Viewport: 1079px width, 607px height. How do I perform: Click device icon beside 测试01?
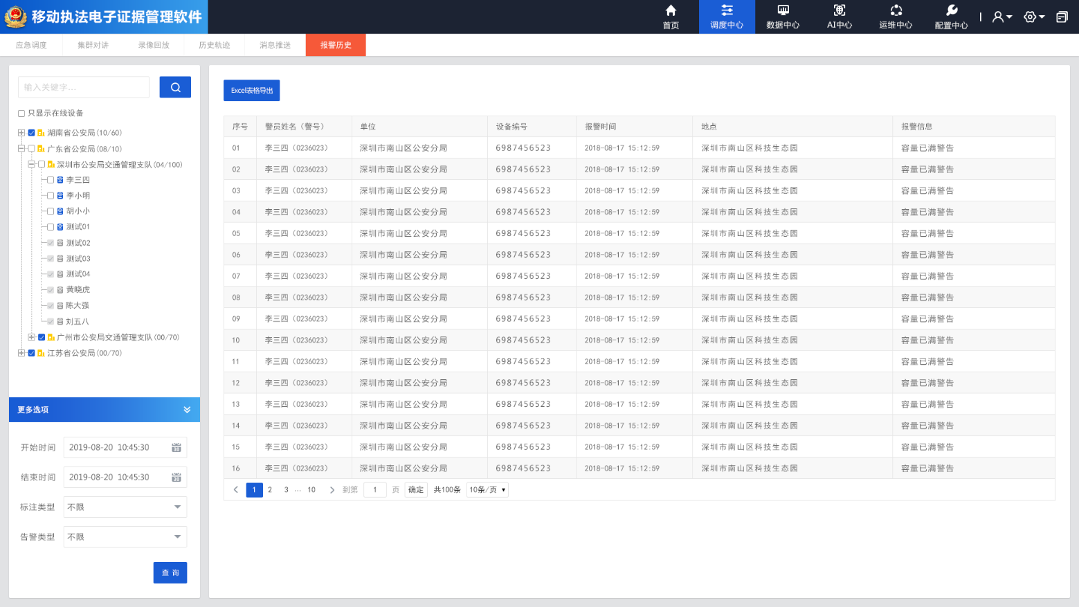[60, 227]
